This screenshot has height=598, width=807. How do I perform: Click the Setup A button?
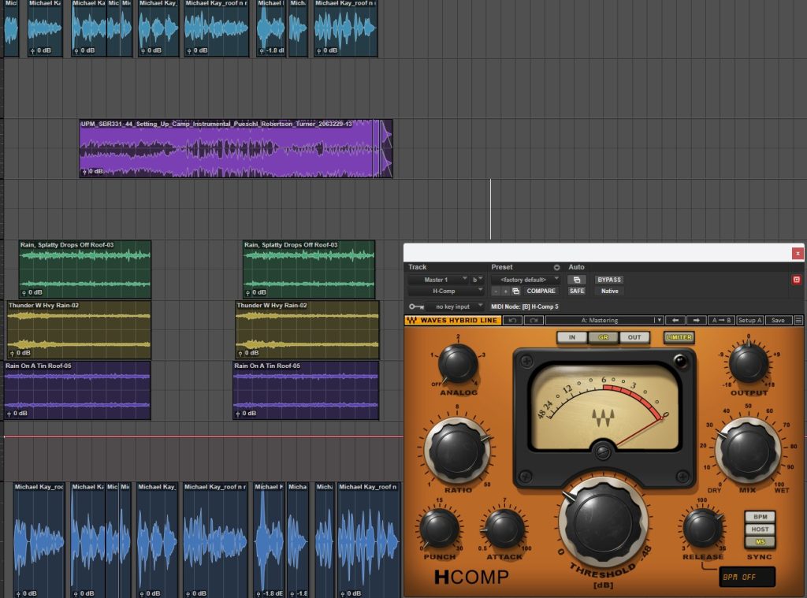pyautogui.click(x=749, y=320)
